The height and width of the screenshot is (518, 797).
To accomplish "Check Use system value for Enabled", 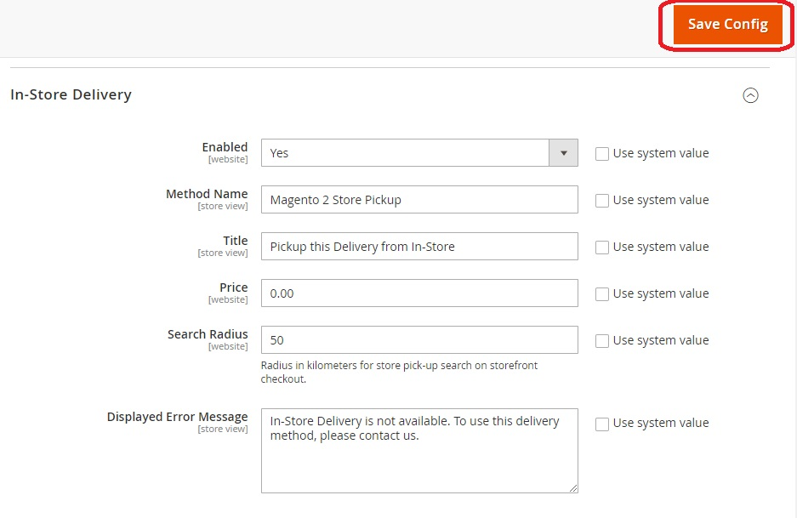I will (602, 154).
